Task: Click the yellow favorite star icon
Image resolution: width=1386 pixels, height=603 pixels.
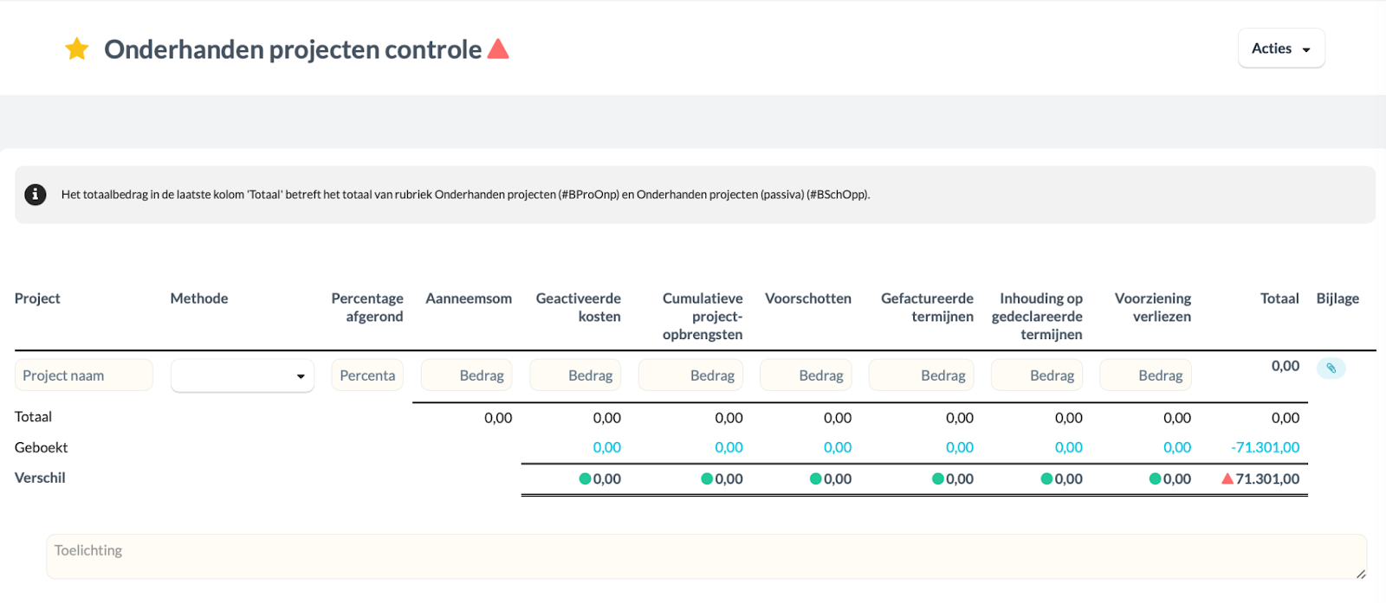Action: (77, 49)
